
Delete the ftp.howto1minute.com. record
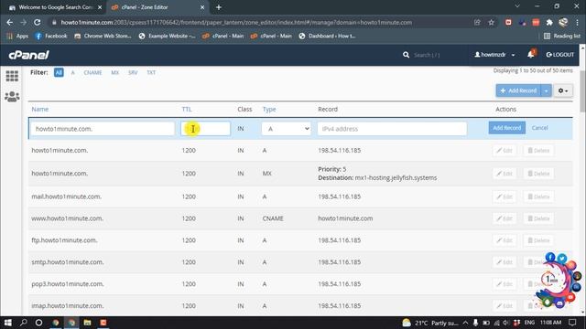point(538,240)
